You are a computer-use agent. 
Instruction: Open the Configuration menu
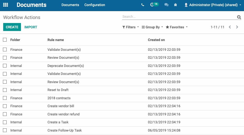click(95, 5)
